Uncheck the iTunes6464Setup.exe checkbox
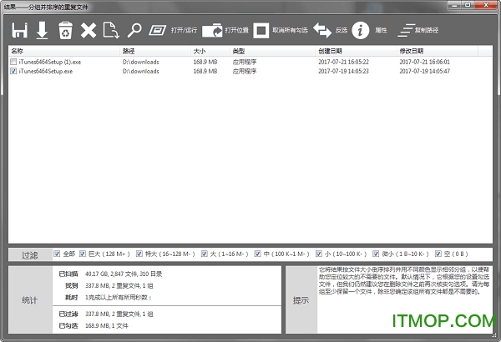The width and height of the screenshot is (501, 342). point(13,71)
